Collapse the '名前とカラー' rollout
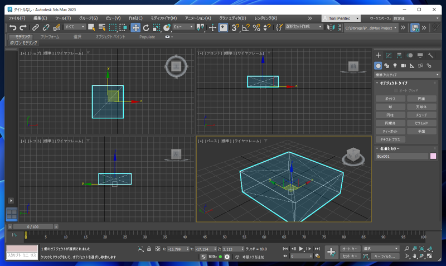 pyautogui.click(x=390, y=148)
